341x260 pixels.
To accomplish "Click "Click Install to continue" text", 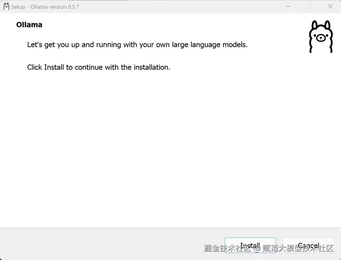I will pyautogui.click(x=99, y=67).
